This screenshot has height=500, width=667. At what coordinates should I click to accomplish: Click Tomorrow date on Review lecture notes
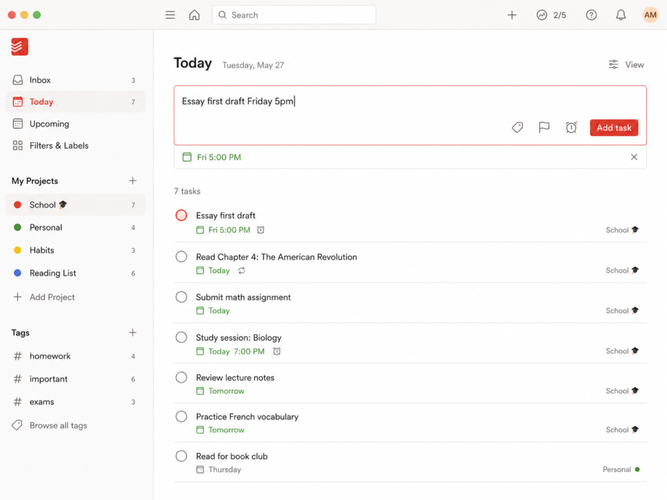click(220, 391)
